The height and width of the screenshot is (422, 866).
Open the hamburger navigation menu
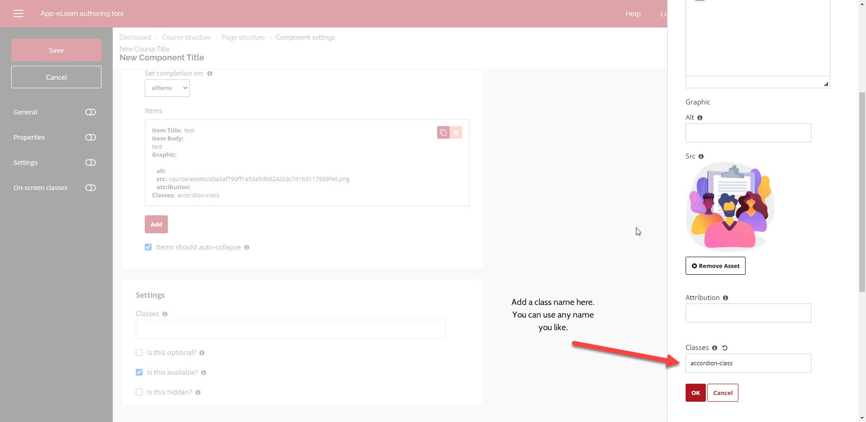18,14
